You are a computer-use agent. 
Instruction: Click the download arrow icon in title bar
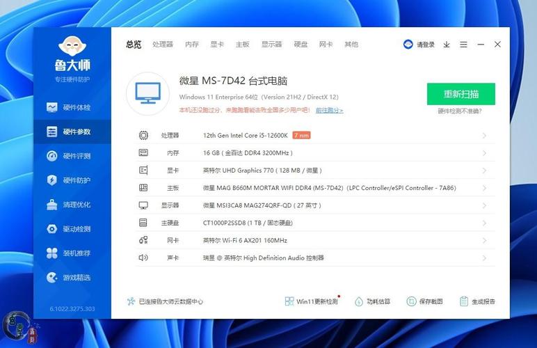click(x=447, y=45)
